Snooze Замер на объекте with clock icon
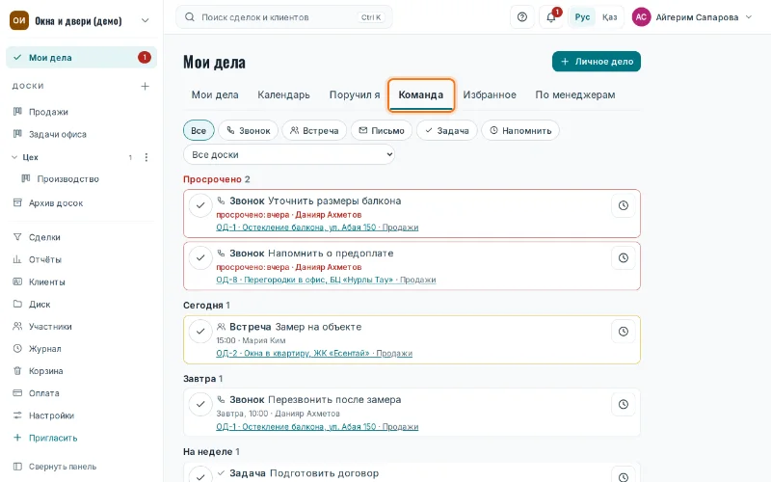The image size is (771, 482). coord(623,332)
